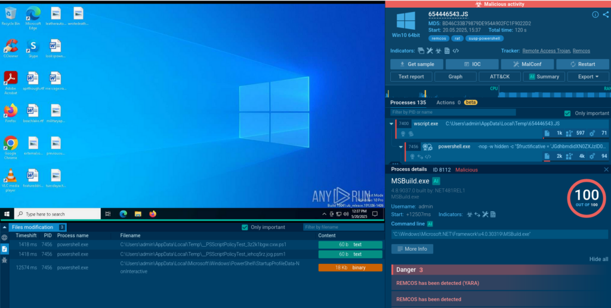Image resolution: width=611 pixels, height=308 pixels.
Task: Switch to the Actions tab
Action: tap(445, 102)
